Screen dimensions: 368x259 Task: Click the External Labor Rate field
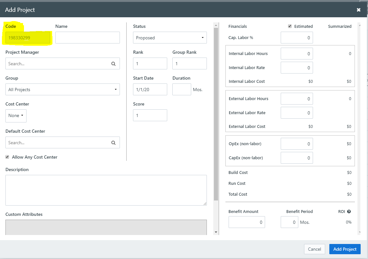coord(297,113)
